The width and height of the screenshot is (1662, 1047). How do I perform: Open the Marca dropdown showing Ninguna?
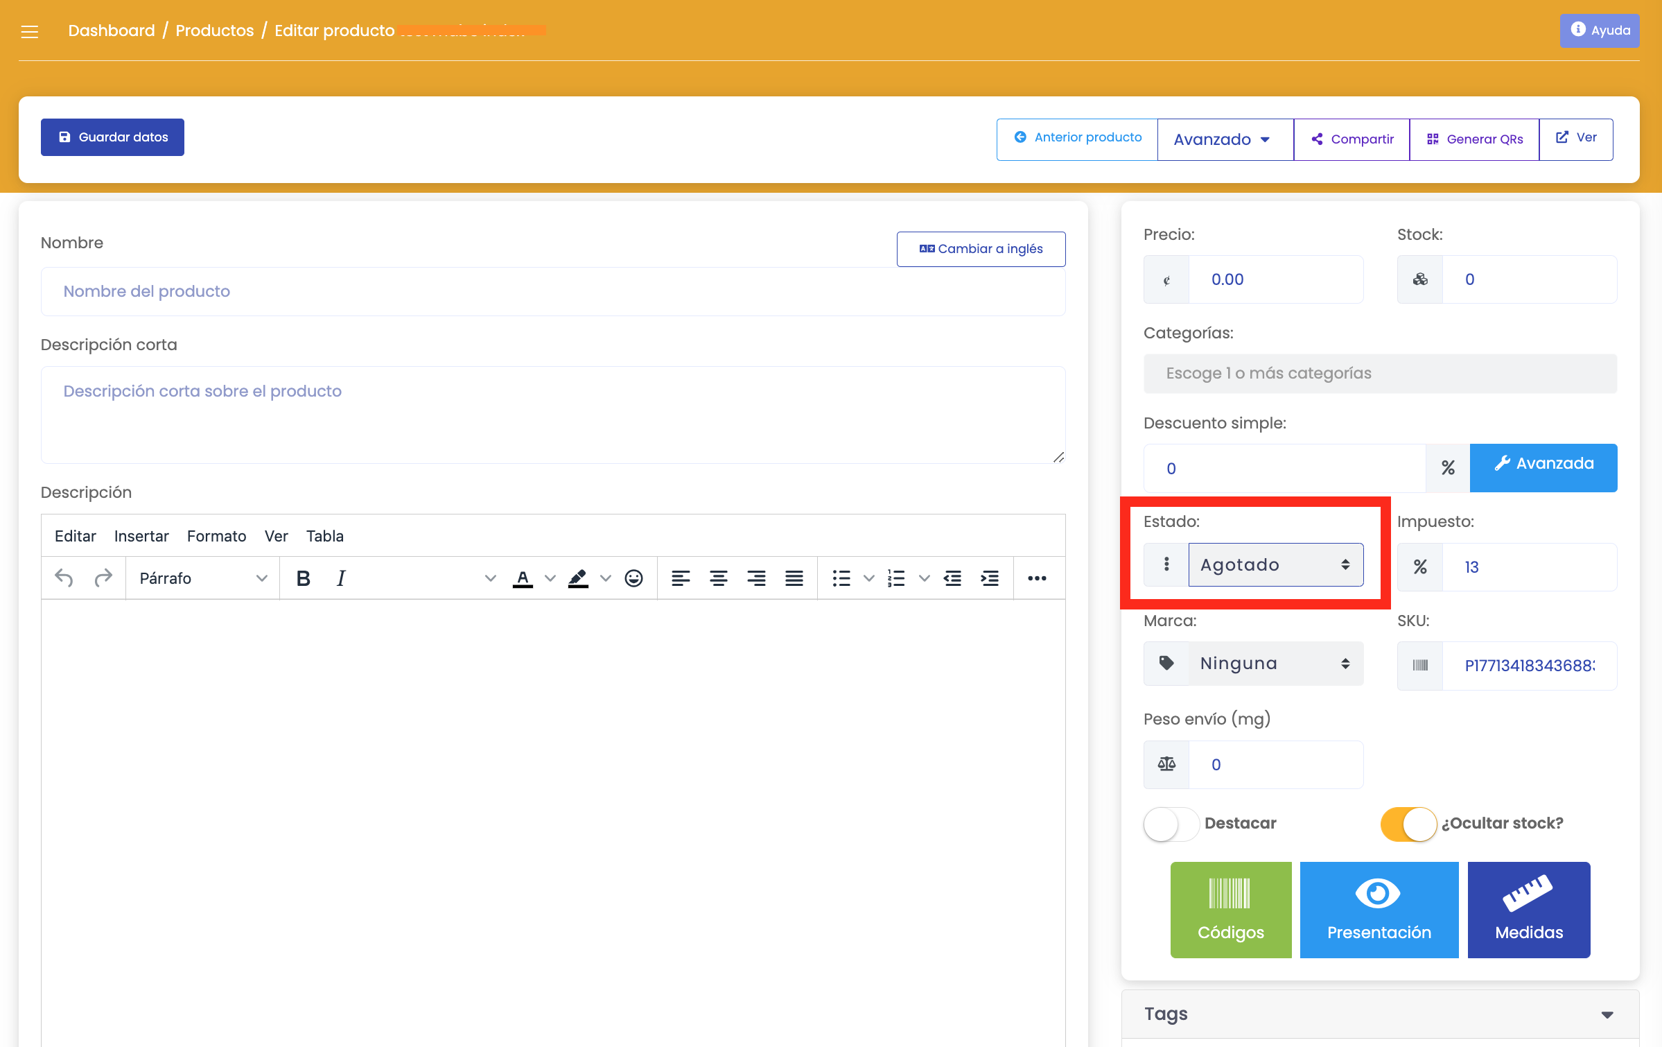1275,664
